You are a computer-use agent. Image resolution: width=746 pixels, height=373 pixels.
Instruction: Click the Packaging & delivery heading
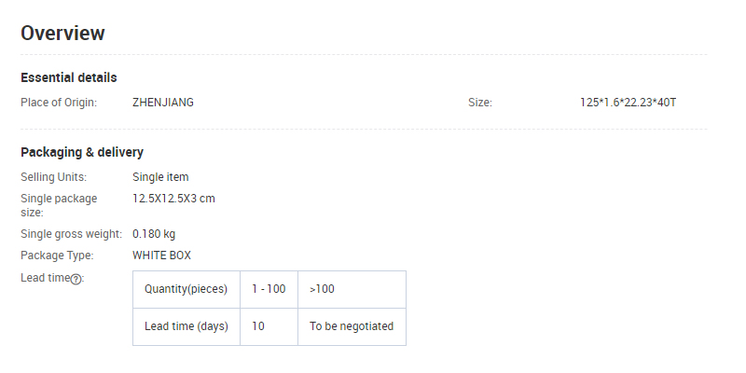82,152
